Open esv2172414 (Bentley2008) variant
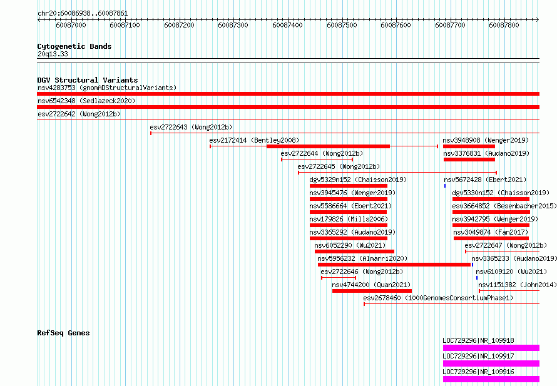Screen dimensions: 557x386 (x=254, y=140)
